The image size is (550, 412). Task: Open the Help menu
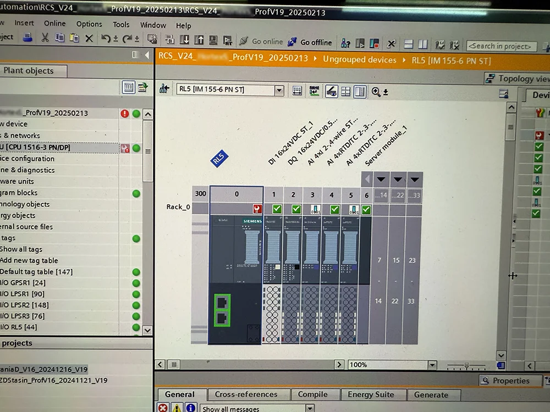(184, 26)
